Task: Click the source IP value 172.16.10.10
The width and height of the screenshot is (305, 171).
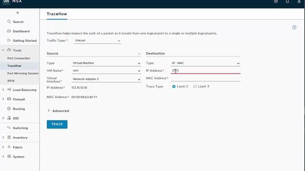Action: click(x=79, y=87)
